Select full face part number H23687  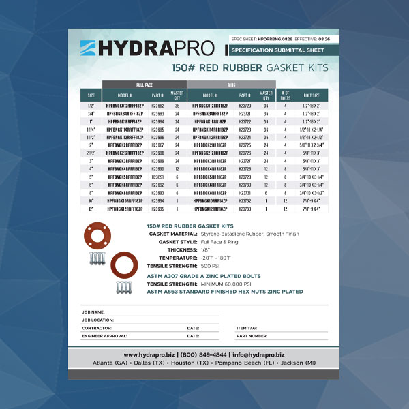tap(157, 145)
